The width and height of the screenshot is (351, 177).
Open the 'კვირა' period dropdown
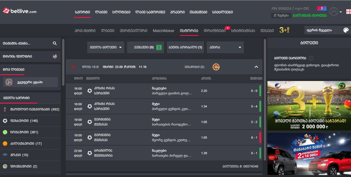coord(225,48)
